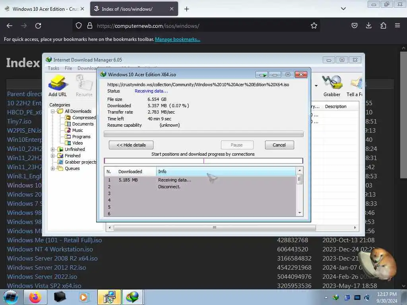Click the Add URL icon in IDM

(x=58, y=86)
